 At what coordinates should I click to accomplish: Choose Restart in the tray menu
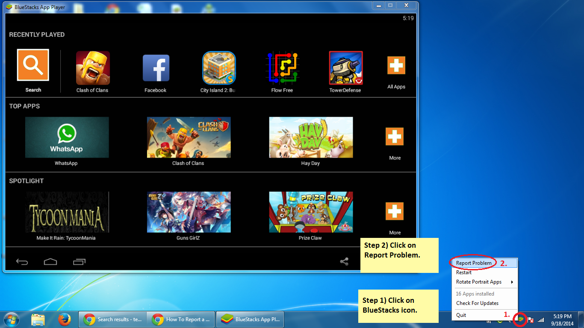click(x=484, y=272)
